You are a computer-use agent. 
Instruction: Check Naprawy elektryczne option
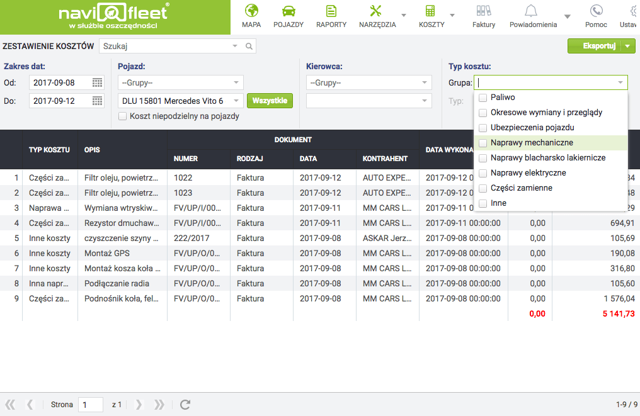point(483,173)
